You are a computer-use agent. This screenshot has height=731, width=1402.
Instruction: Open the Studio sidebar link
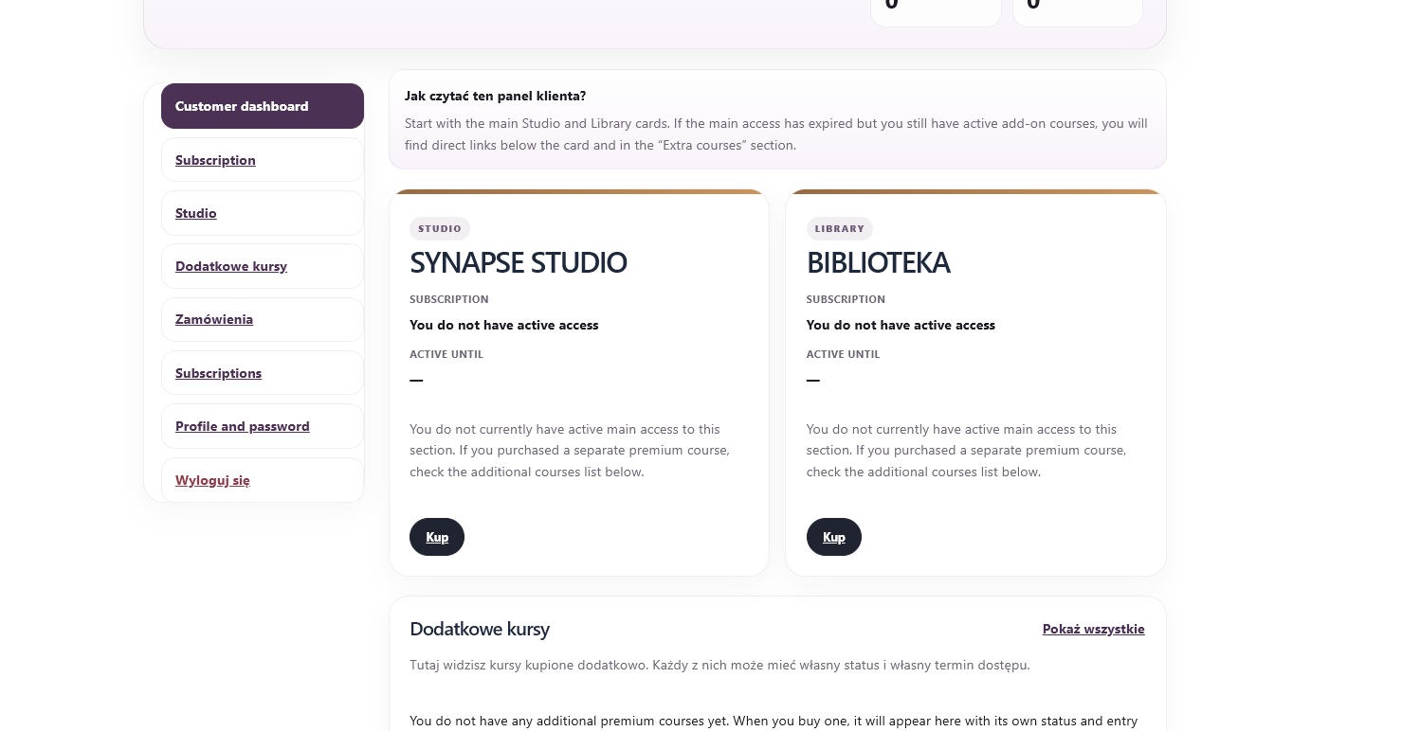point(196,213)
